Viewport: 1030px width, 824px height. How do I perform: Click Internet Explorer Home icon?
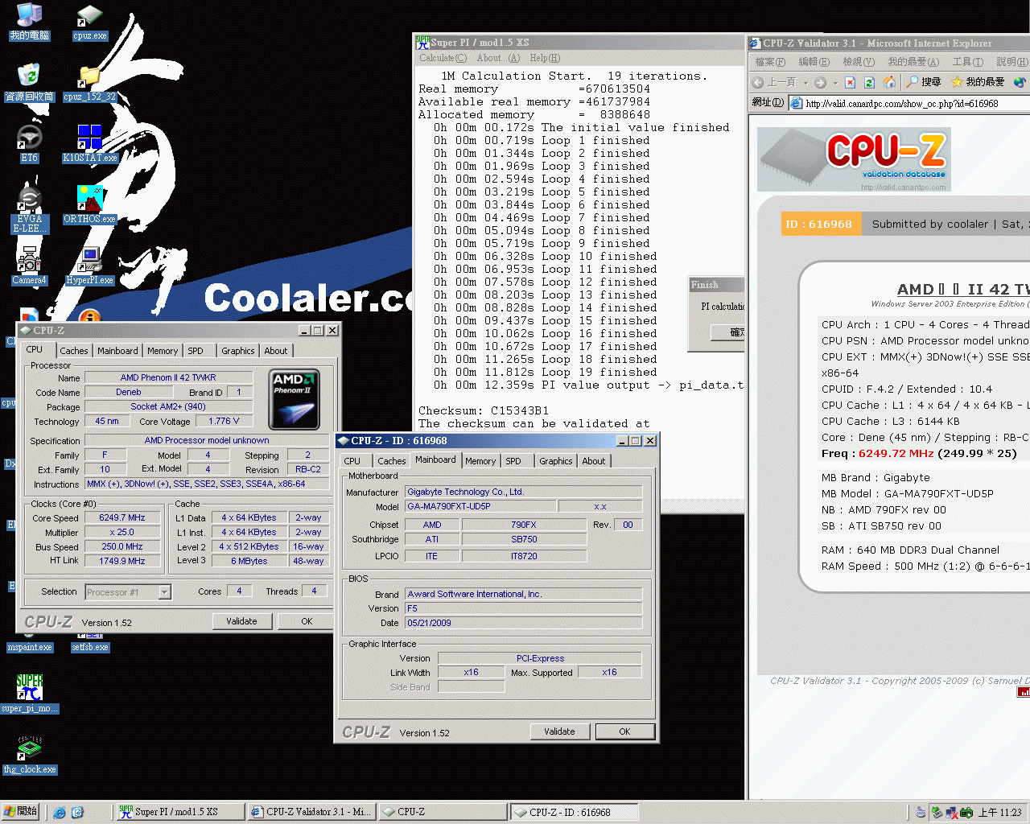tap(889, 82)
